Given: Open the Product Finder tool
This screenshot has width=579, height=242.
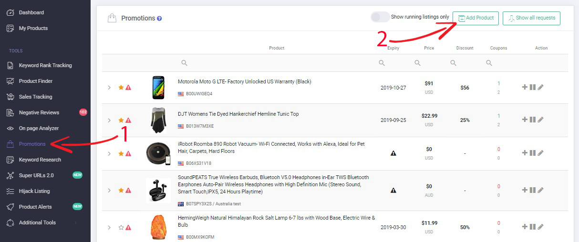Looking at the screenshot, I should click(x=36, y=81).
